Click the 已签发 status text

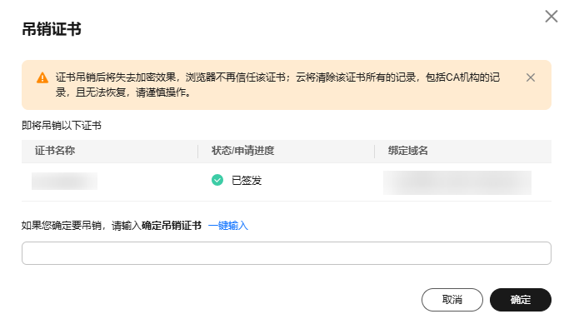click(x=247, y=181)
